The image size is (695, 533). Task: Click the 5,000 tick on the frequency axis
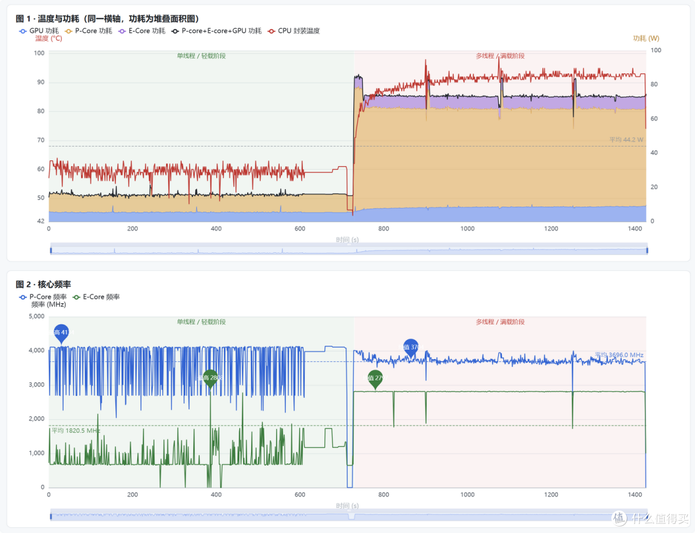click(x=37, y=317)
